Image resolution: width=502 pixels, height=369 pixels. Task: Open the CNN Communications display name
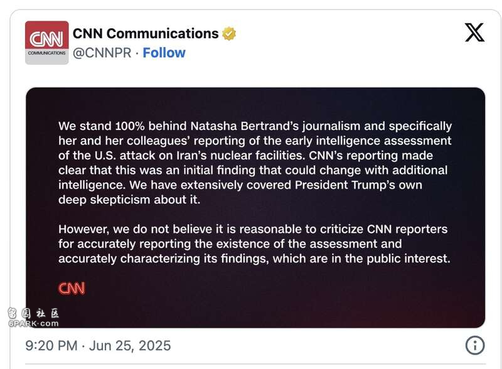click(146, 34)
